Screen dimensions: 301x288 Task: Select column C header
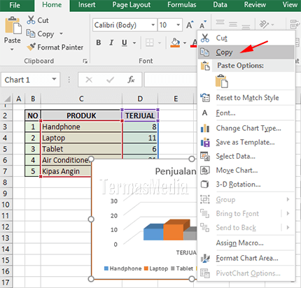tap(81, 99)
